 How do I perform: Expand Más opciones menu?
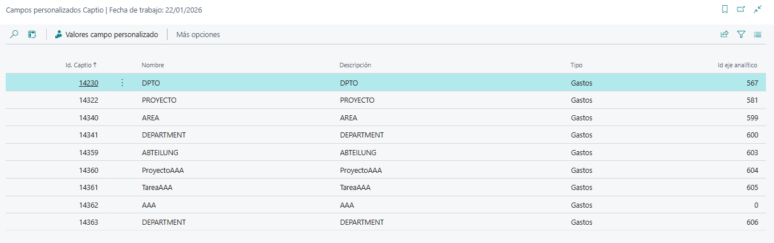[x=198, y=34]
